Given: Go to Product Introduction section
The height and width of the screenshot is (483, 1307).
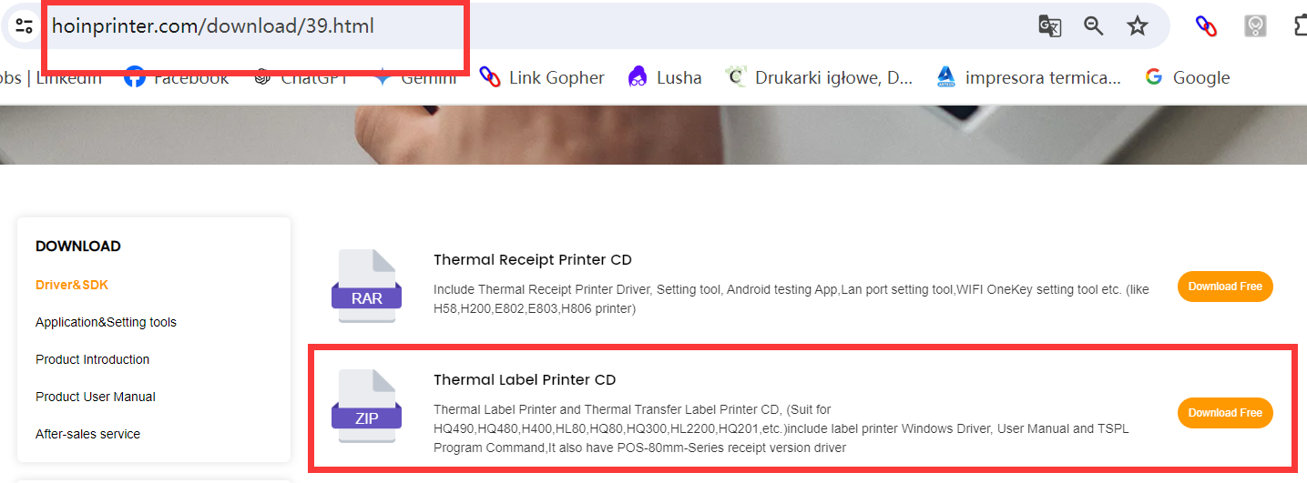Looking at the screenshot, I should point(92,359).
